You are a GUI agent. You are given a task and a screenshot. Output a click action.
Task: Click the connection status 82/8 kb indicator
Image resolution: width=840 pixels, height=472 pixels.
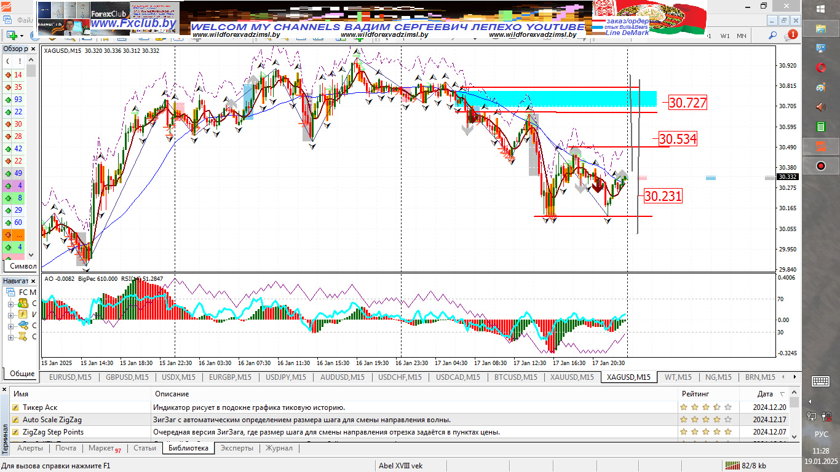pos(746,465)
